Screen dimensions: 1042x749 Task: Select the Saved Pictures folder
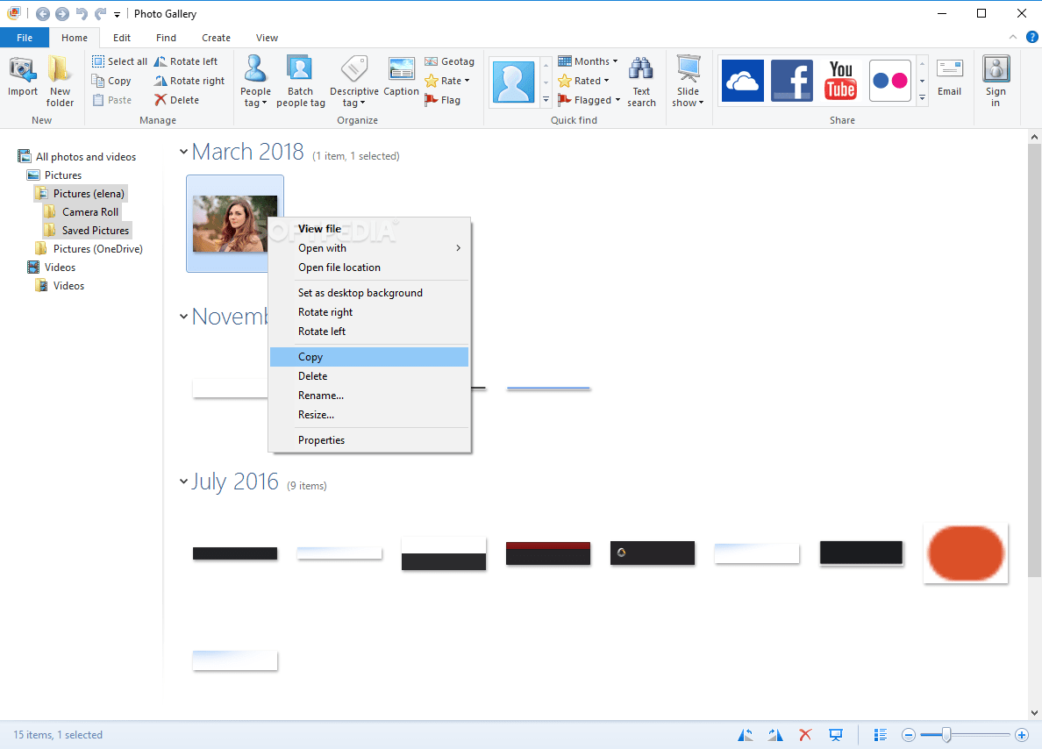pos(94,230)
